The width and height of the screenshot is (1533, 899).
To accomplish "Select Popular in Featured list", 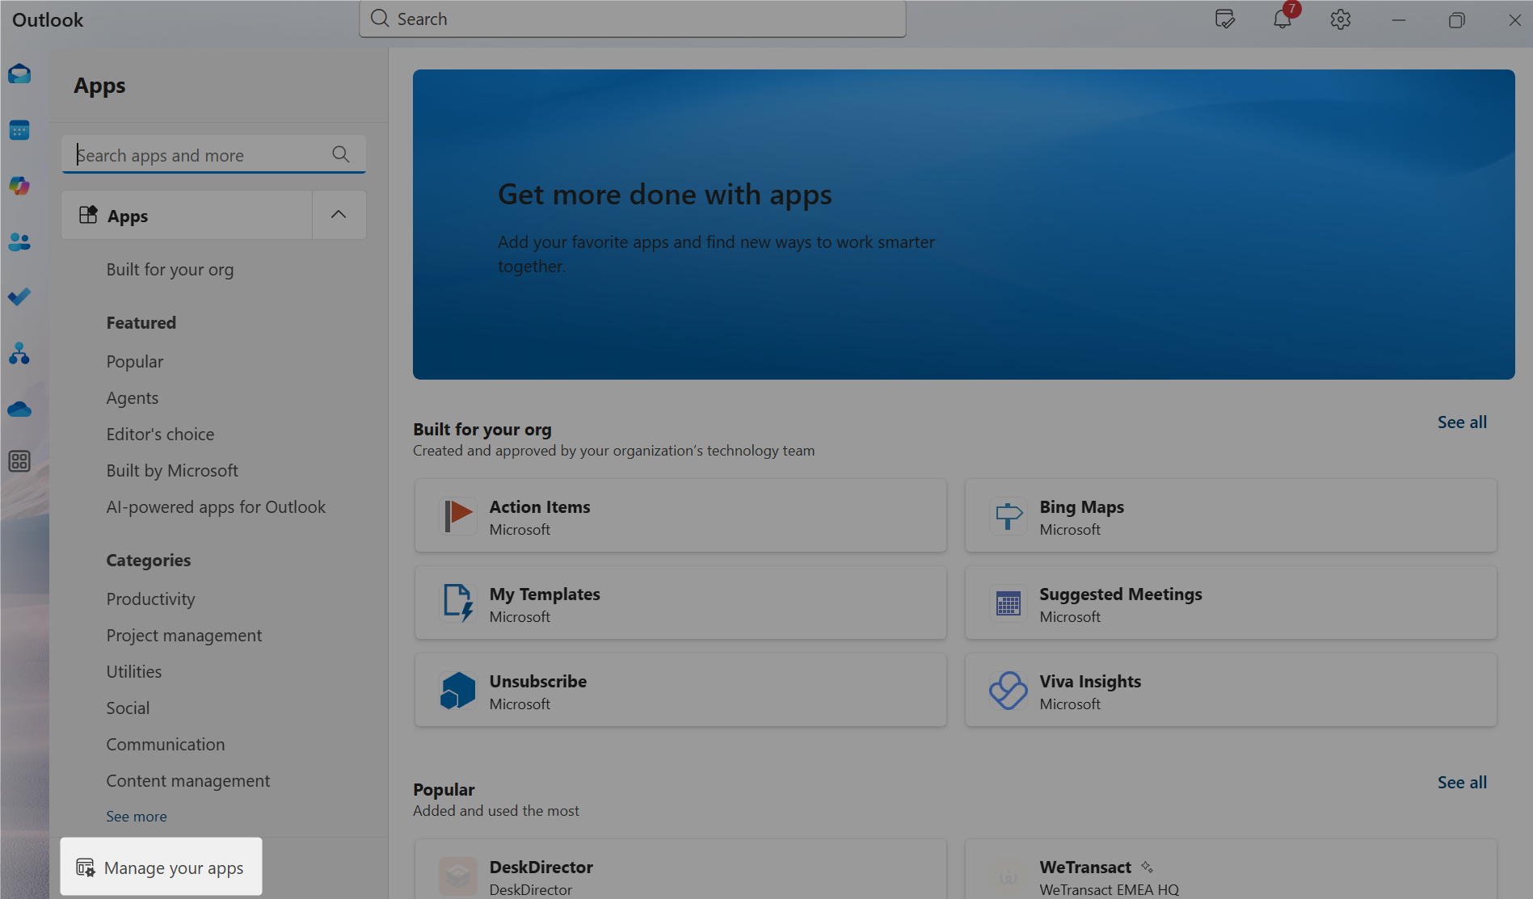I will (x=135, y=362).
